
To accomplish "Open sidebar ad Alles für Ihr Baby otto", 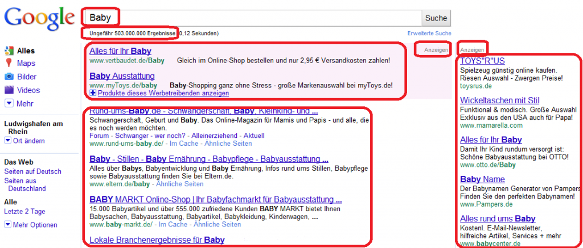I will pyautogui.click(x=491, y=140).
